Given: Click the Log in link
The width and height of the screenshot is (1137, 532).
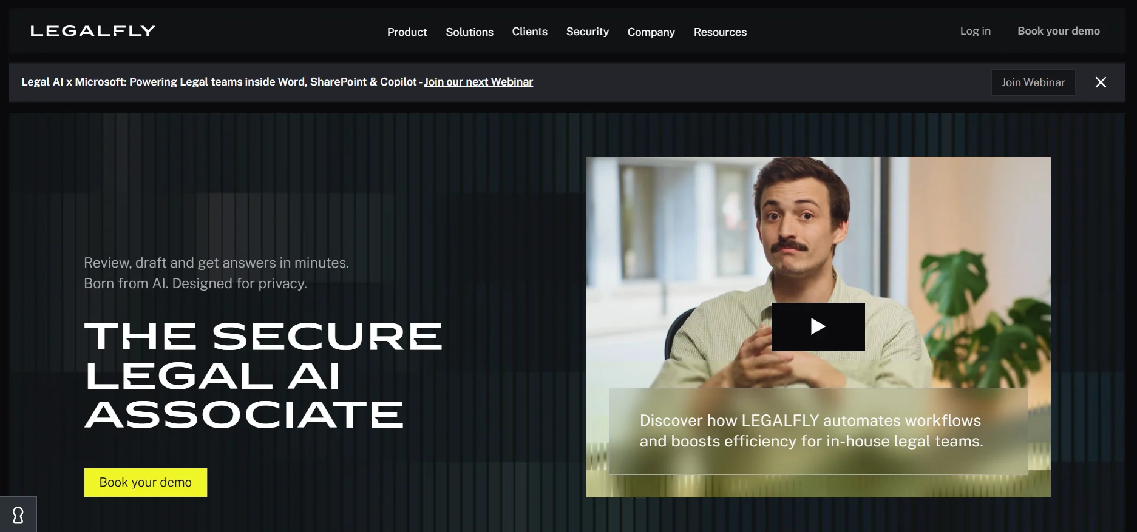Looking at the screenshot, I should tap(975, 31).
